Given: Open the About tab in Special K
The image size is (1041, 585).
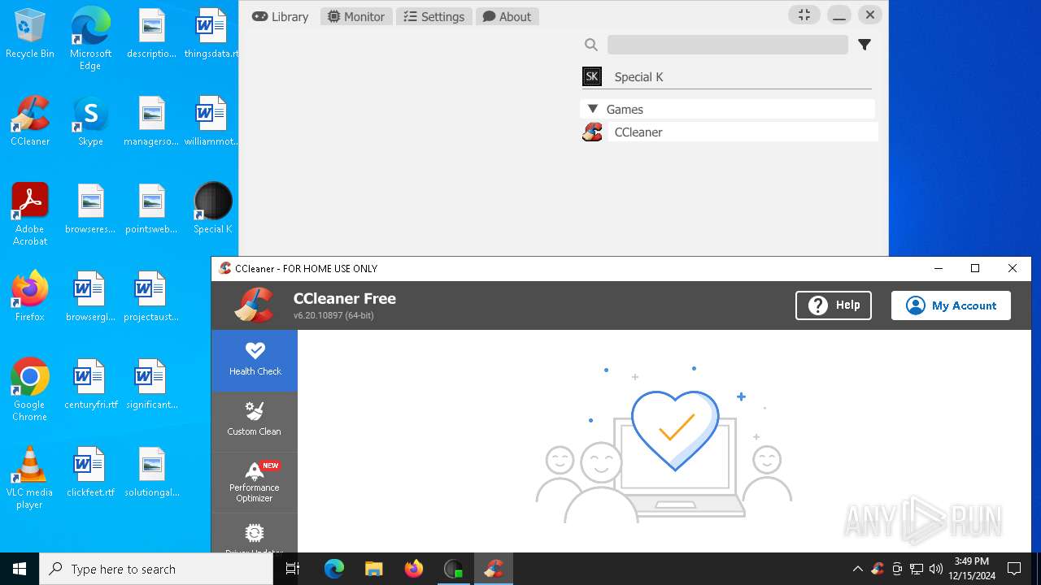Looking at the screenshot, I should (x=507, y=16).
